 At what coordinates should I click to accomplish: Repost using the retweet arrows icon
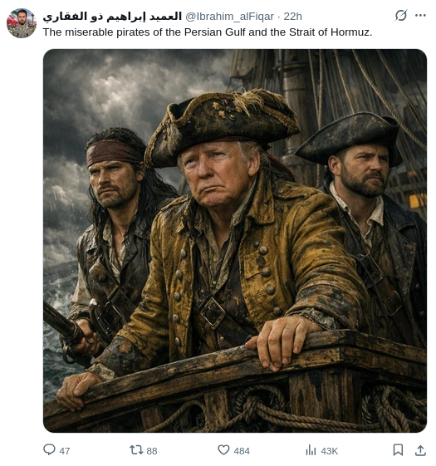tap(136, 450)
